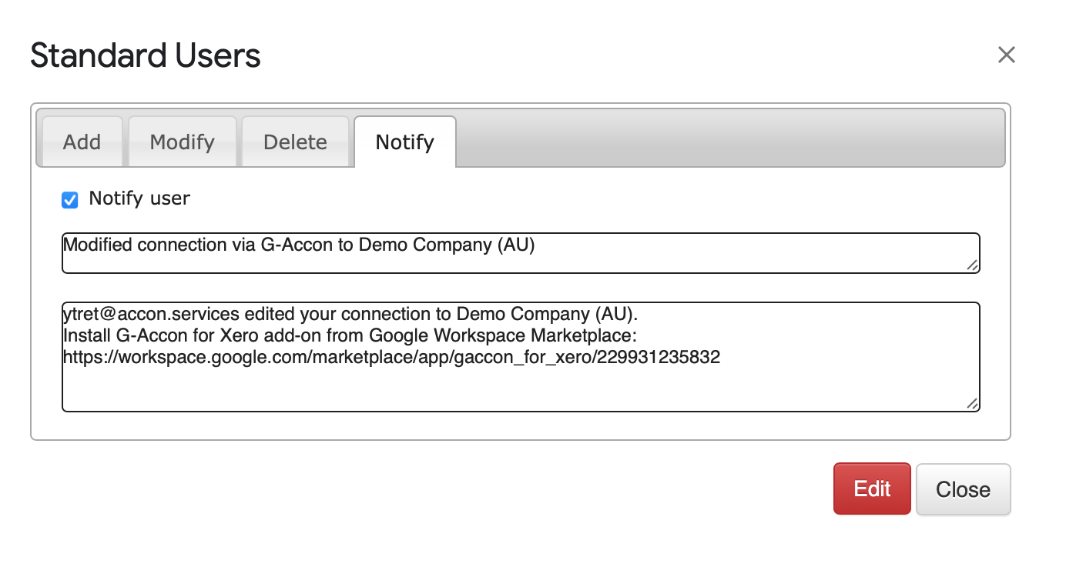Click the gray Close button
Viewport: 1066px width, 577px height.
[x=963, y=489]
